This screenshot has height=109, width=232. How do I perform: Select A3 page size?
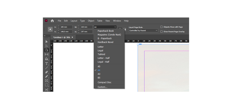point(109,74)
